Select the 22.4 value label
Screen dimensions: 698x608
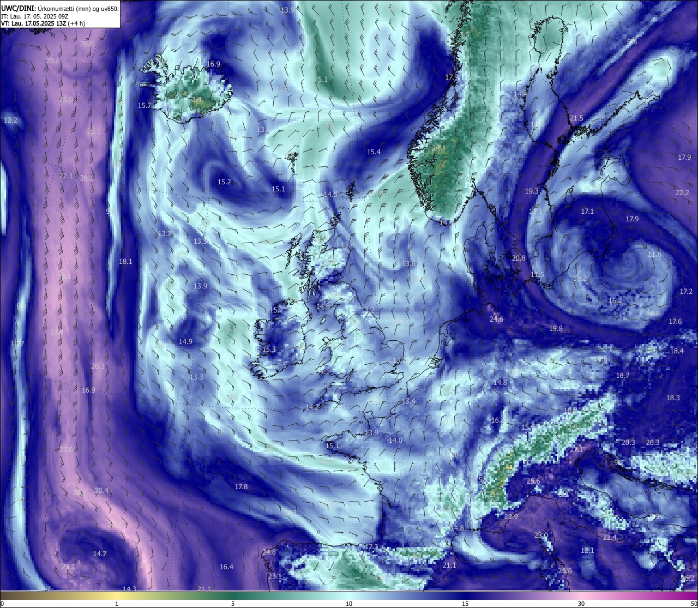coord(610,537)
